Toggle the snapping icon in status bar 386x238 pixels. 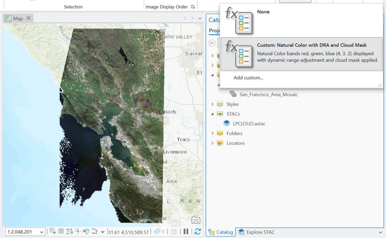click(69, 231)
